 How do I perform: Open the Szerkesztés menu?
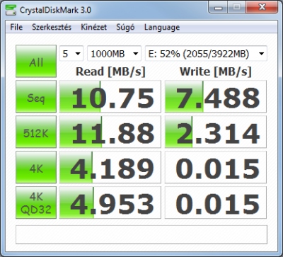[52, 27]
